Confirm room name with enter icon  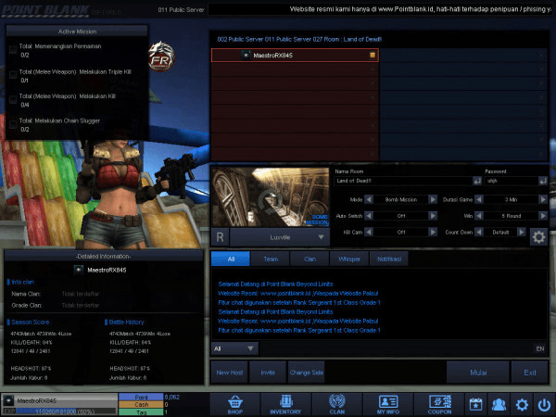coord(477,182)
